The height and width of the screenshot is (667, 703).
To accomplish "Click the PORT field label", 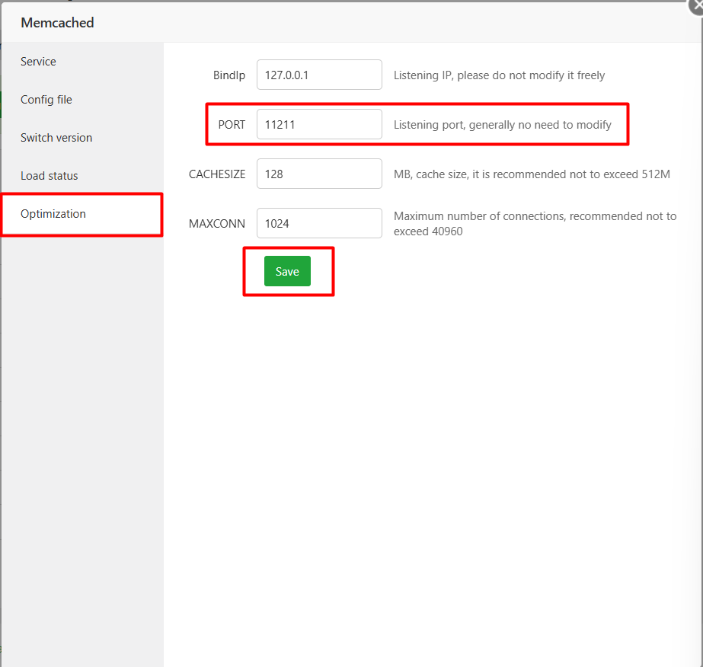I will [232, 124].
